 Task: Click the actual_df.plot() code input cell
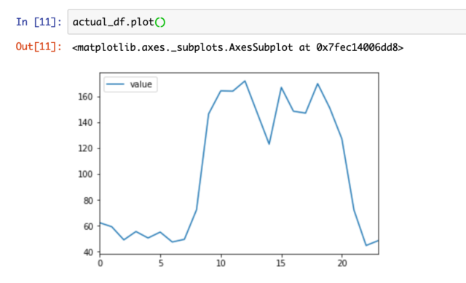266,22
